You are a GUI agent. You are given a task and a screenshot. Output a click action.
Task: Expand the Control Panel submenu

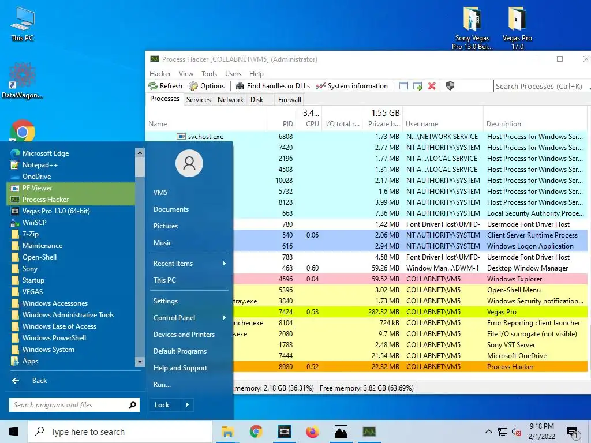pos(190,318)
